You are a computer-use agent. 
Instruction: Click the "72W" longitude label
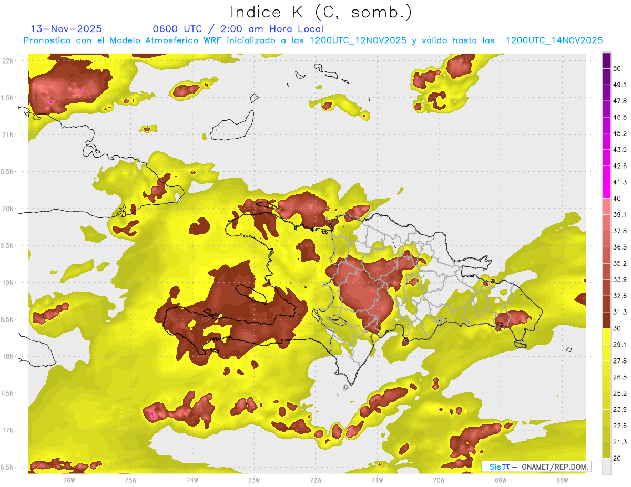(315, 480)
